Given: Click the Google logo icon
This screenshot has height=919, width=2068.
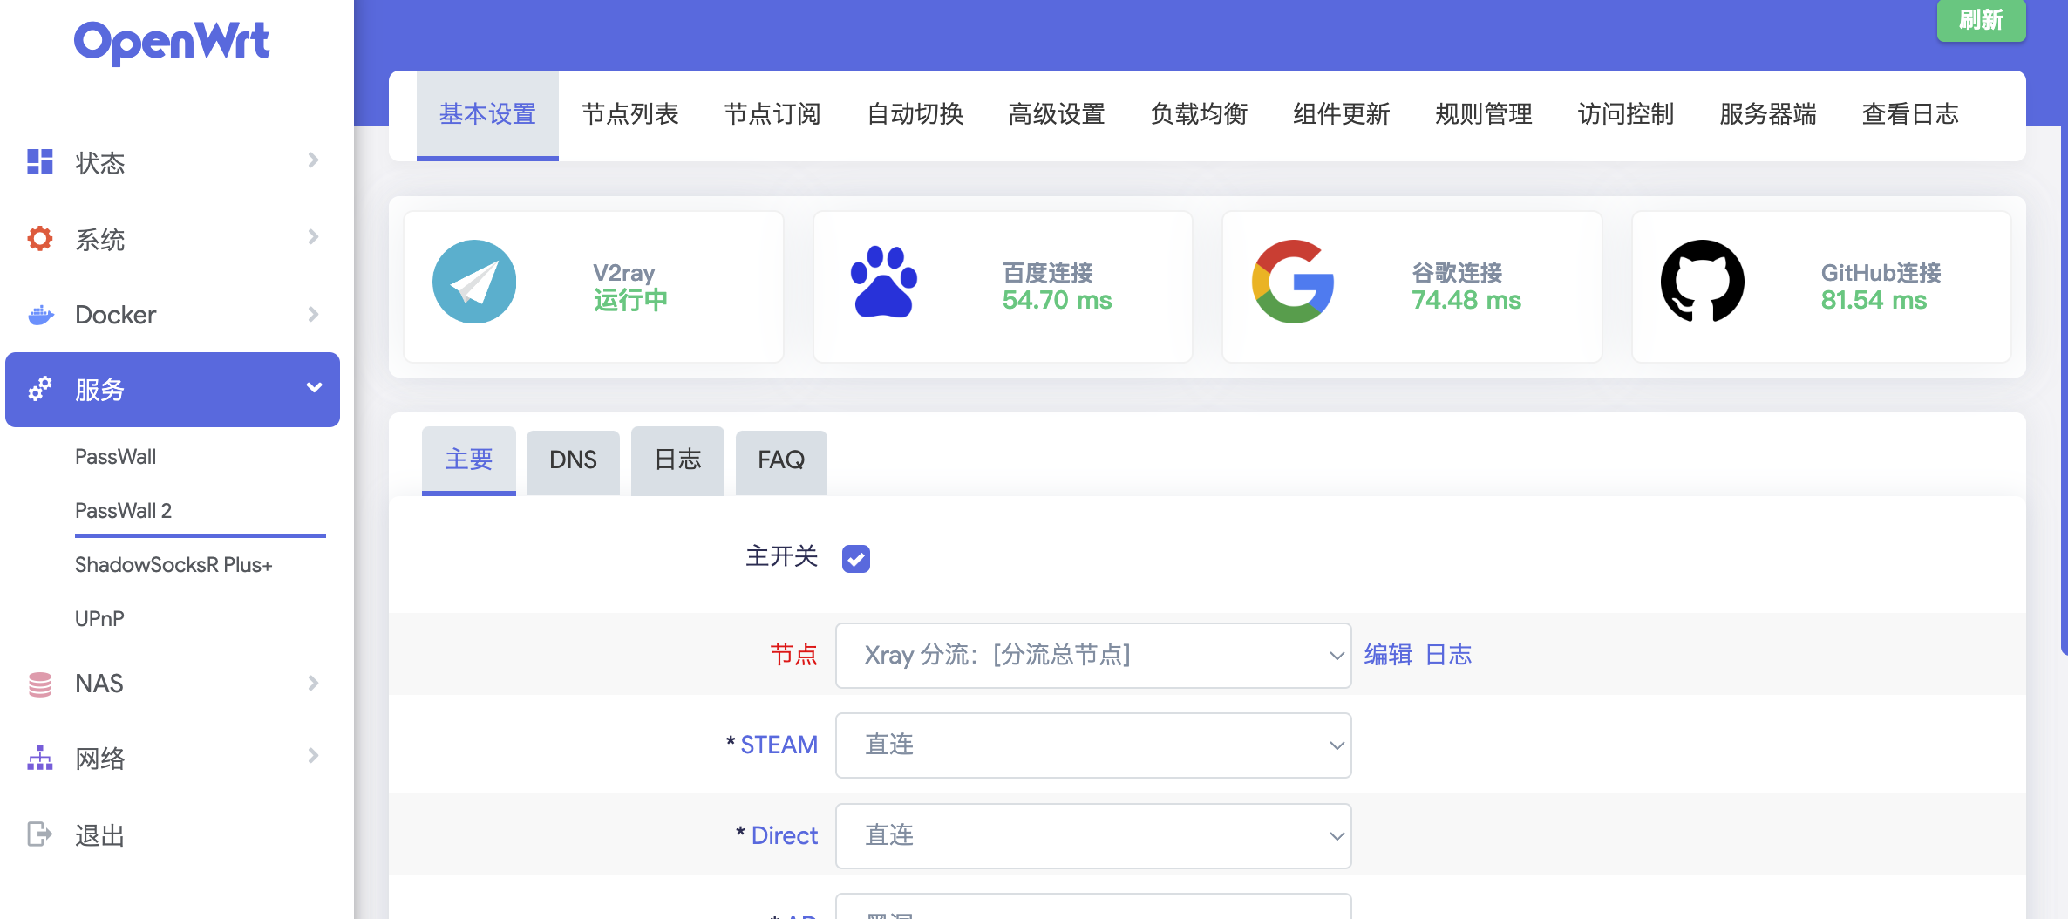Looking at the screenshot, I should (1293, 283).
